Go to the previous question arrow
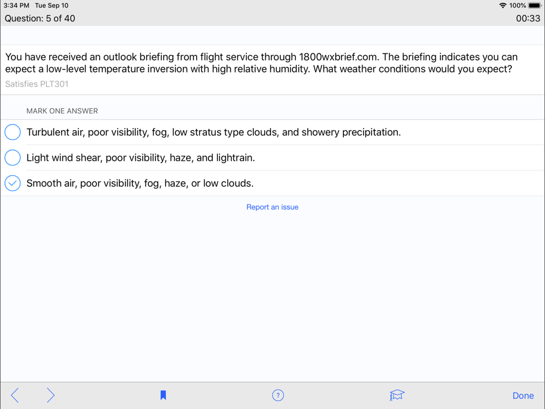545x409 pixels. pos(15,395)
